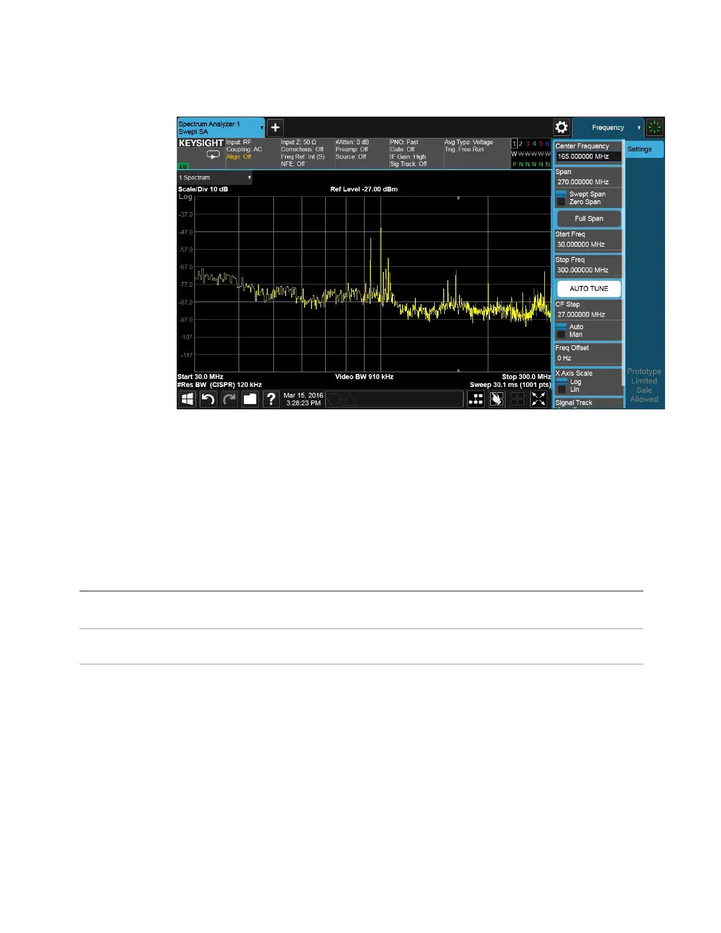Edit the Stop Freq 300.000000 MHz value
The height and width of the screenshot is (933, 721).
coord(588,270)
